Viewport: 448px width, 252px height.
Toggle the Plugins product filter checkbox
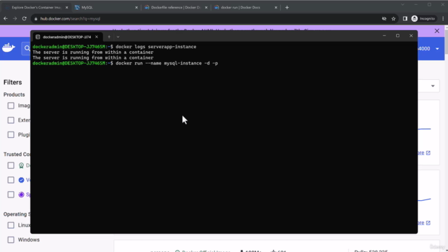11,134
